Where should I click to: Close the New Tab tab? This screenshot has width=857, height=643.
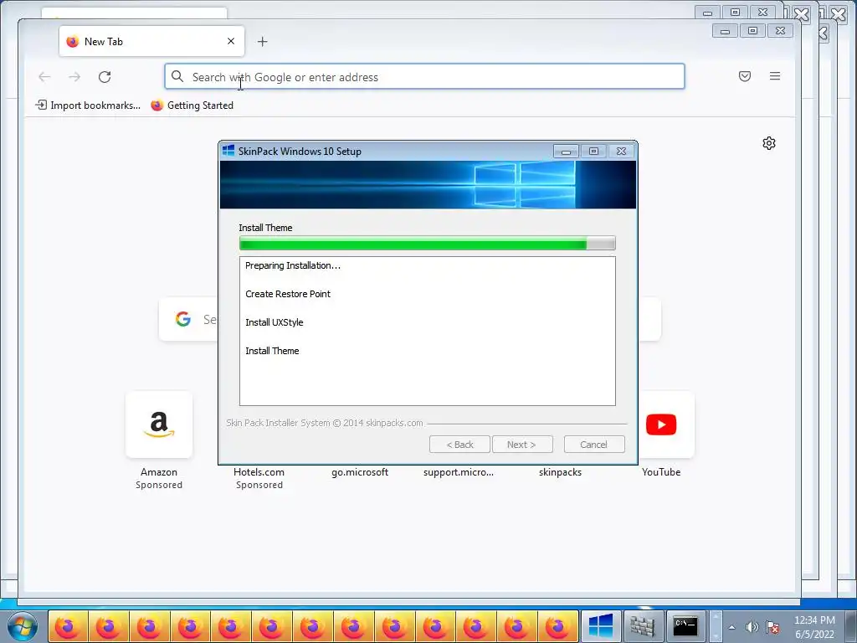[x=231, y=41]
